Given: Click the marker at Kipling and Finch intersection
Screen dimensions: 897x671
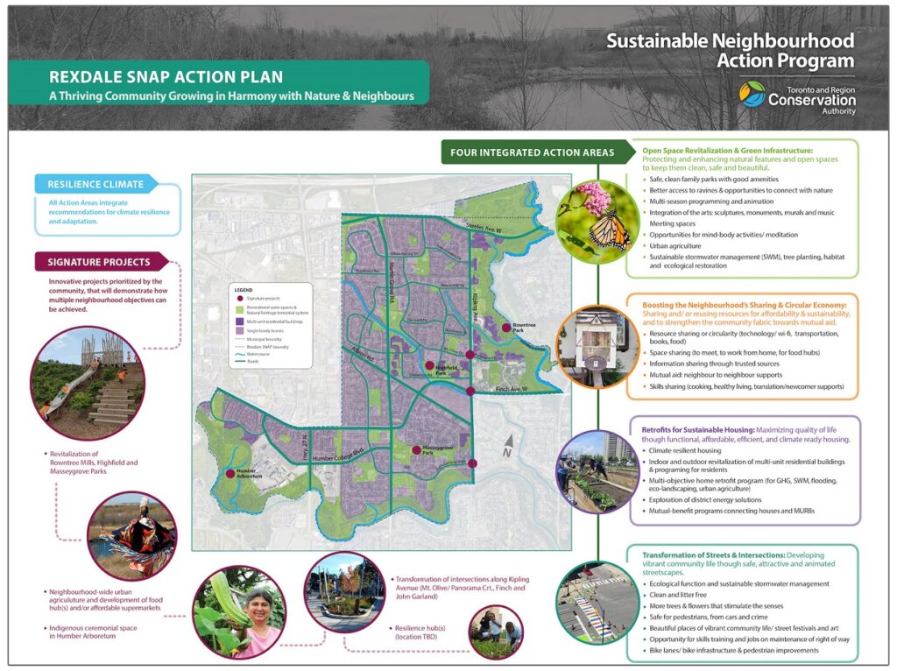Looking at the screenshot, I should pos(470,389).
